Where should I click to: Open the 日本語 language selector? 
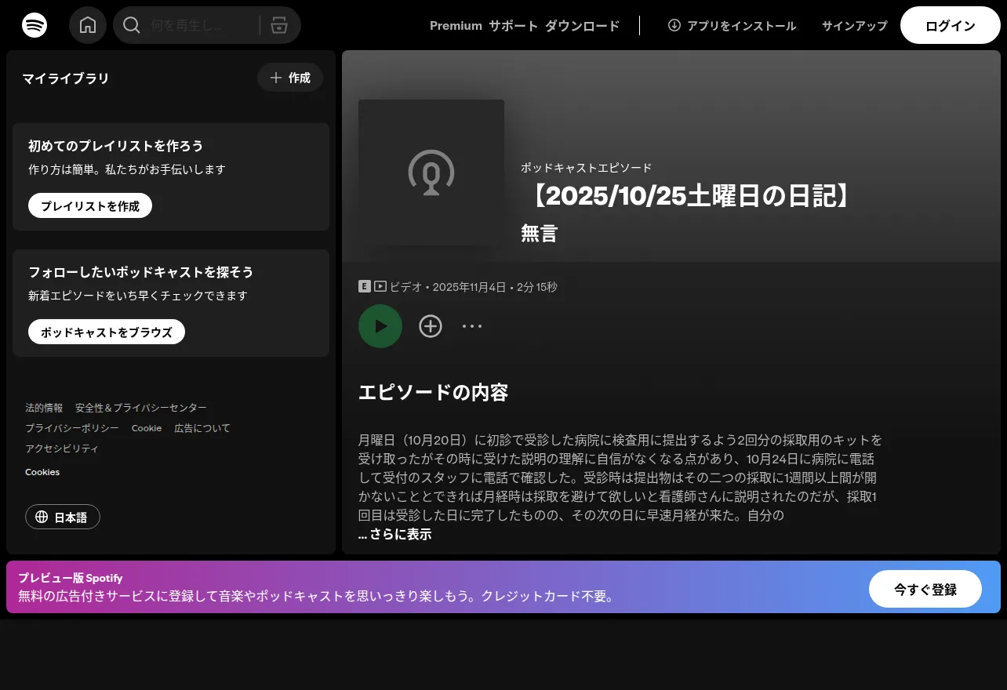(63, 517)
